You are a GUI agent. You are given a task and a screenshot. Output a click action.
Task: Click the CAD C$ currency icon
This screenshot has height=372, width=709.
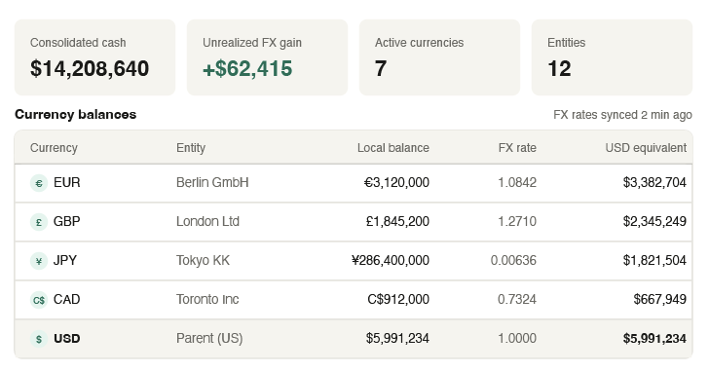click(39, 300)
